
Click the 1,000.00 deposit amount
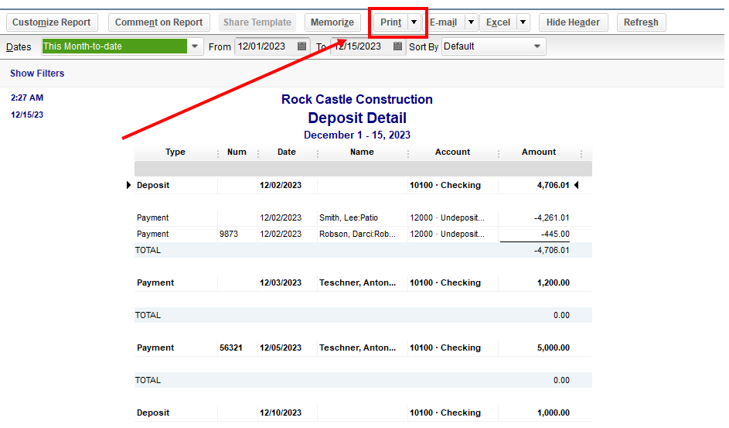click(554, 413)
